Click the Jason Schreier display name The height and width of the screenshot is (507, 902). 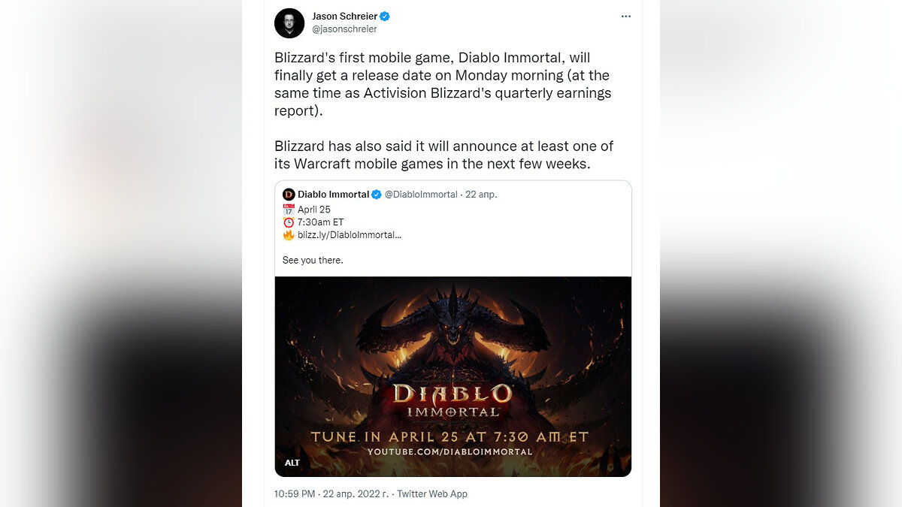[344, 17]
